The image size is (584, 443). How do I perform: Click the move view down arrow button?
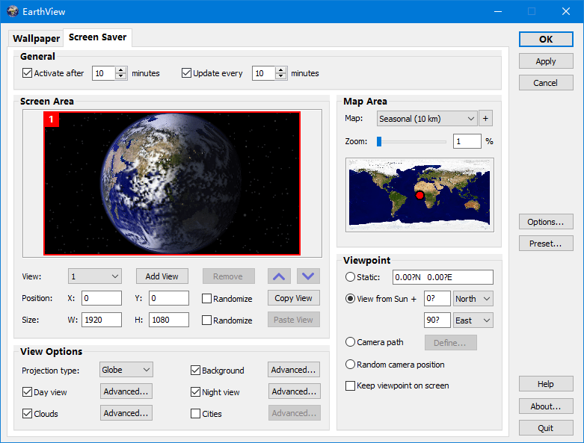coord(308,276)
